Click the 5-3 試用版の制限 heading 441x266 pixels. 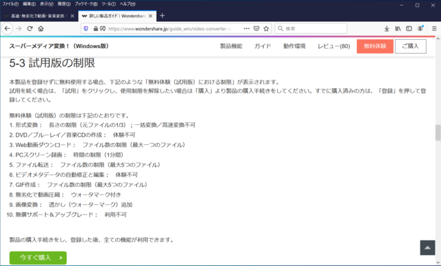pos(52,63)
